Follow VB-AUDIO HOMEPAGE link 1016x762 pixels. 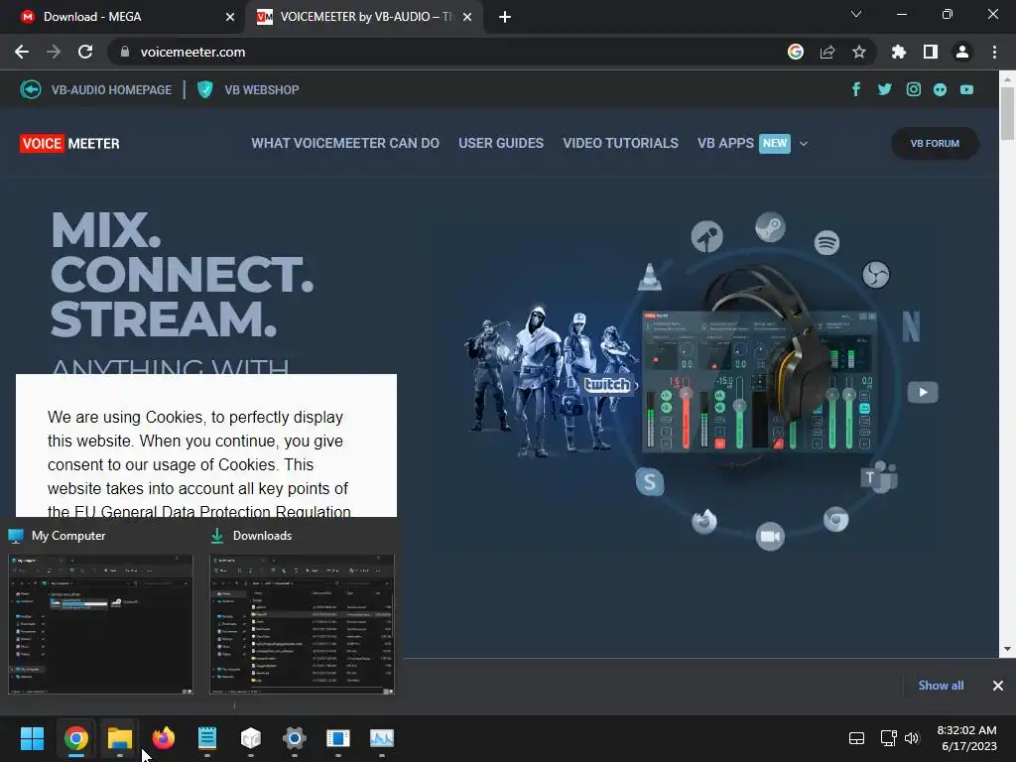[x=111, y=89]
